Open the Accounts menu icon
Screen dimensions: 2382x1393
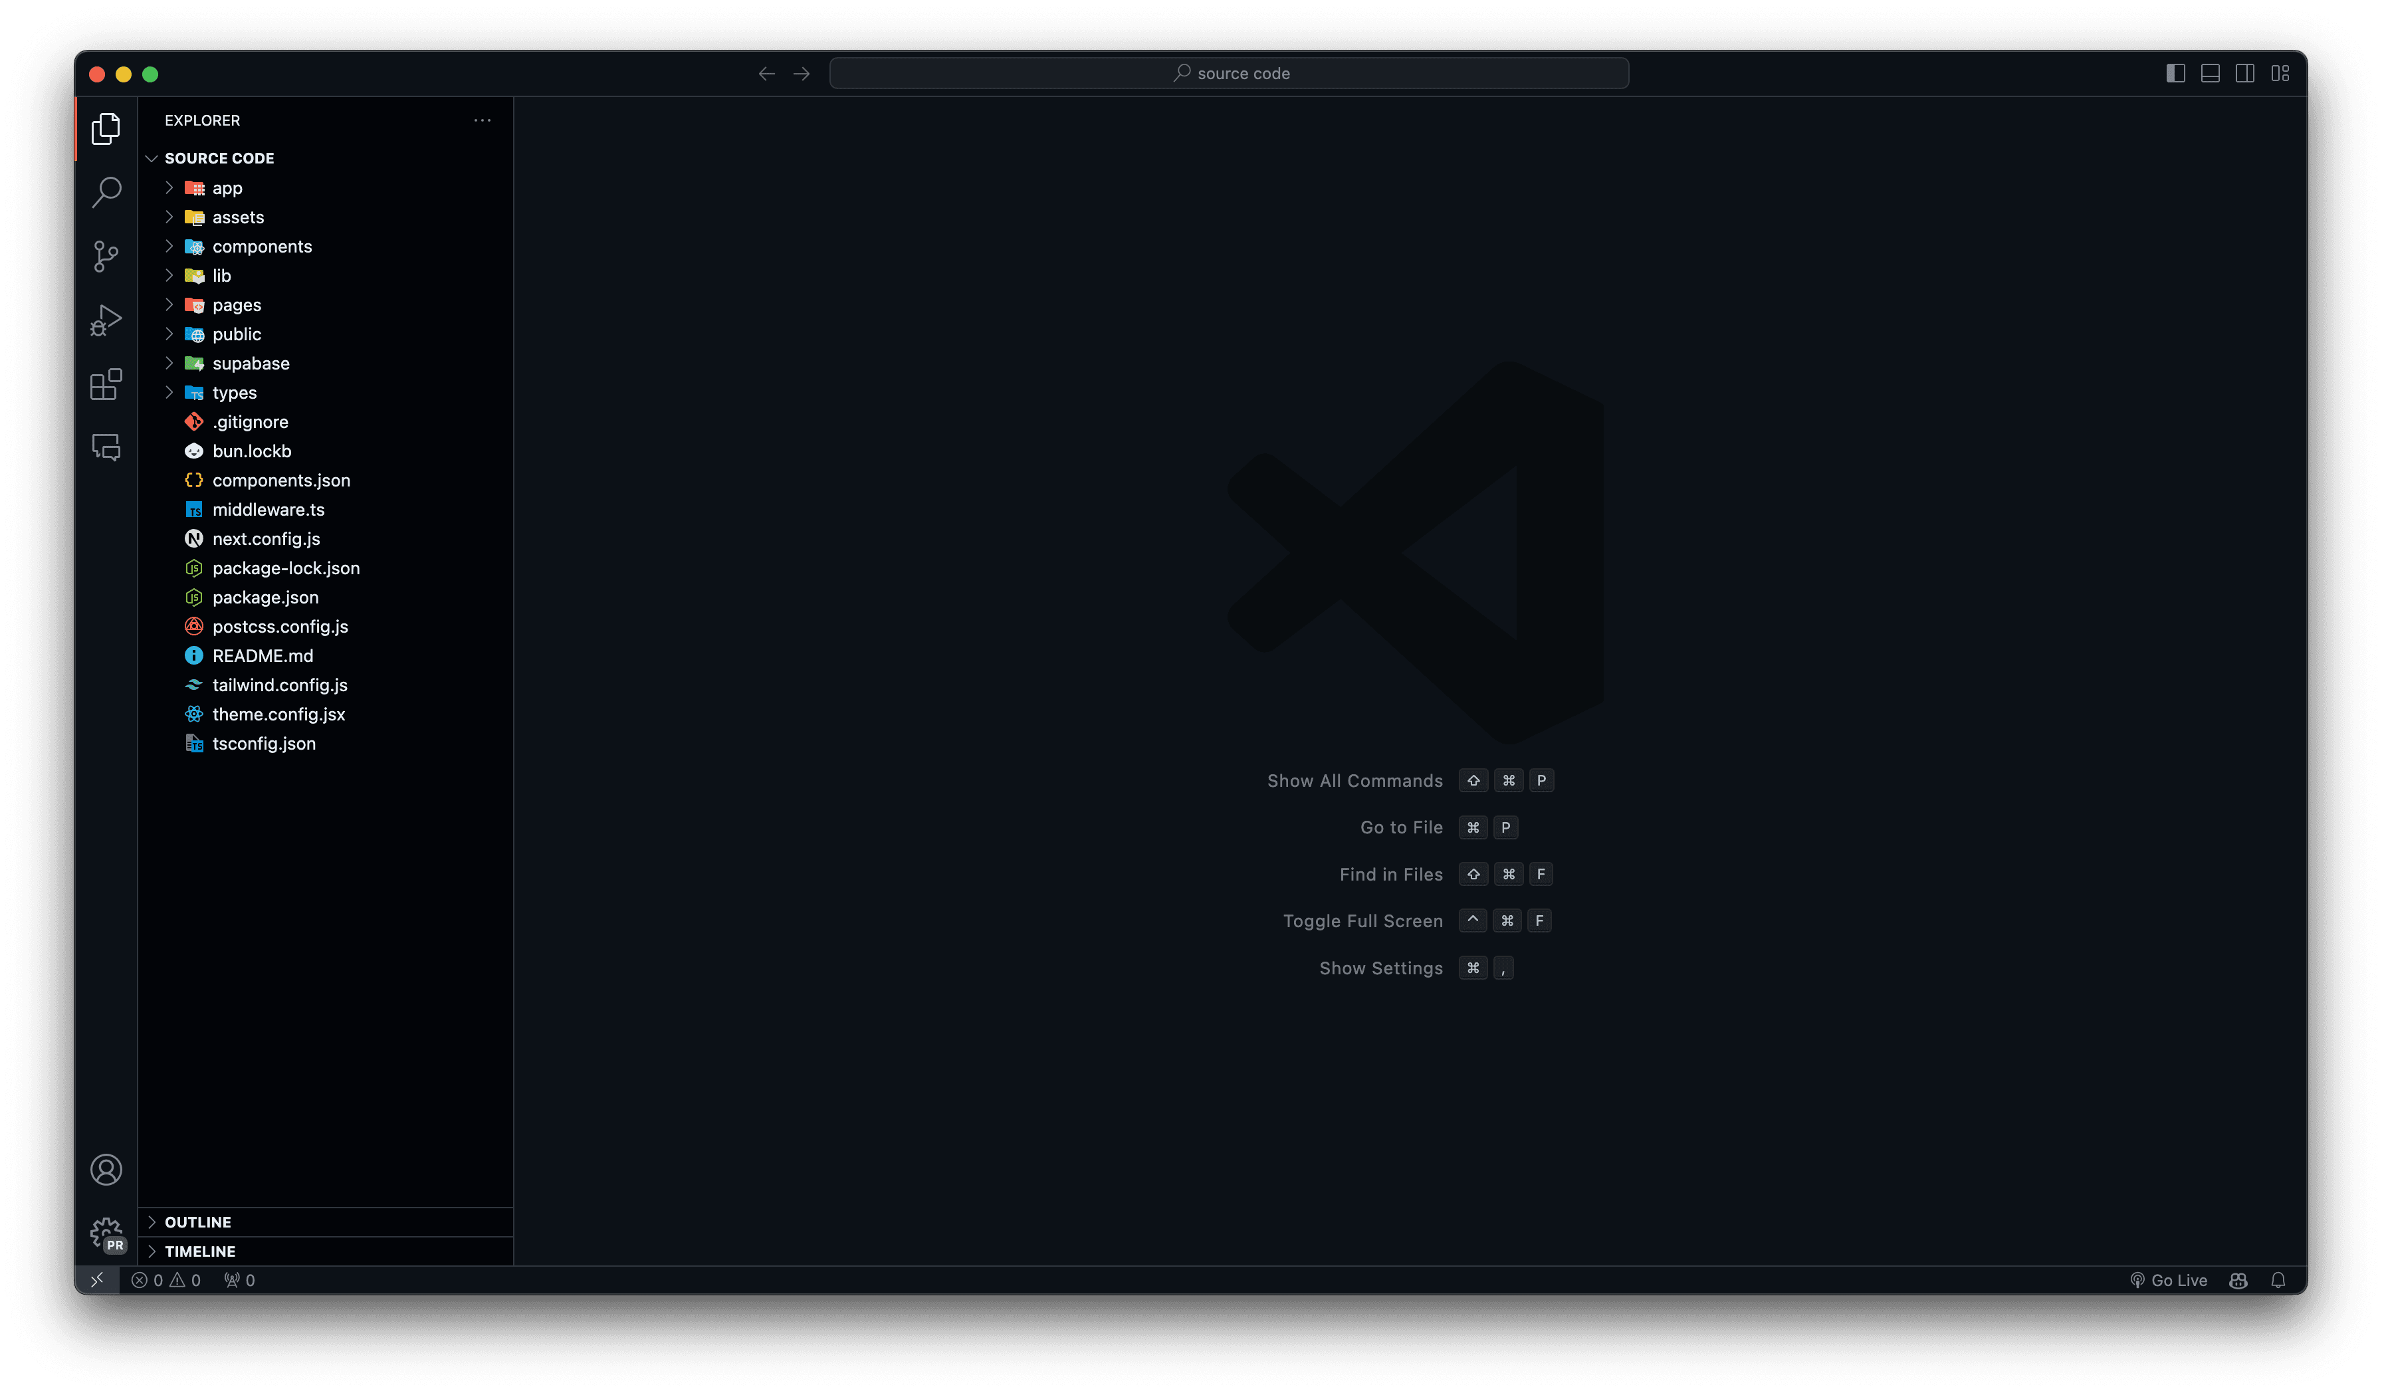click(x=106, y=1170)
